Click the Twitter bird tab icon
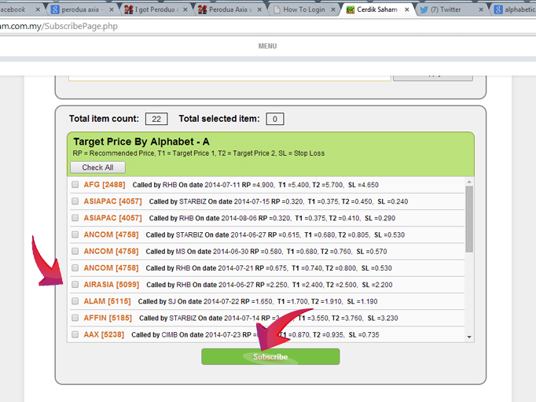Screen dimensions: 536x402 (x=424, y=9)
